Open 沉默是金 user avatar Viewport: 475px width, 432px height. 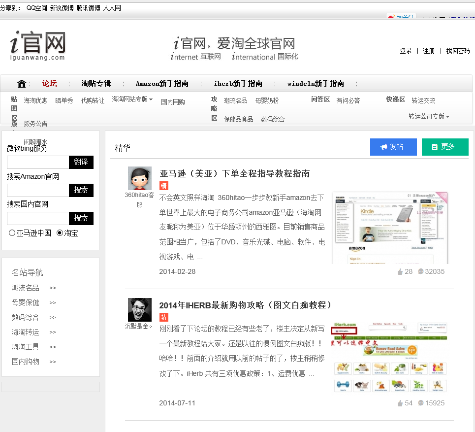point(140,310)
